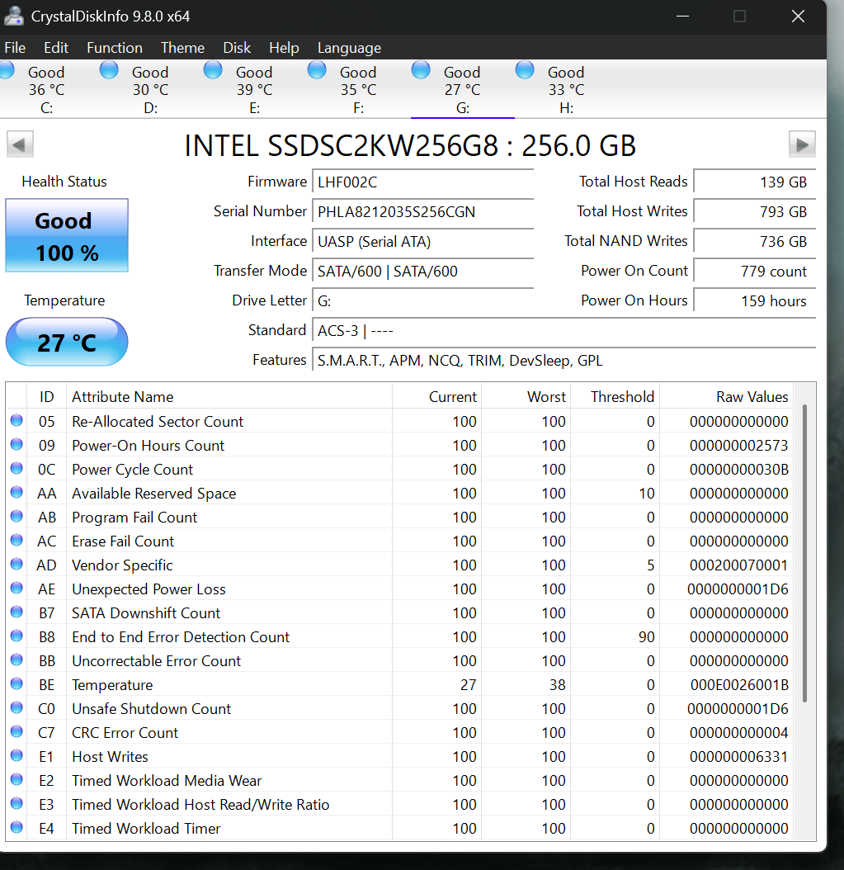
Task: Select the Timed Workload Media Wear row
Action: (x=399, y=780)
